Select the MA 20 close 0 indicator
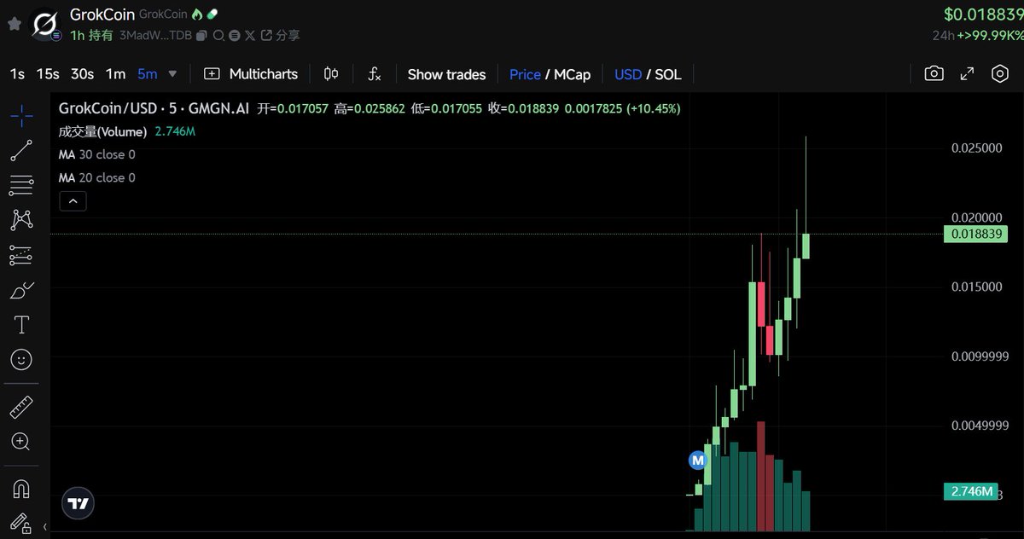This screenshot has height=539, width=1024. 96,177
